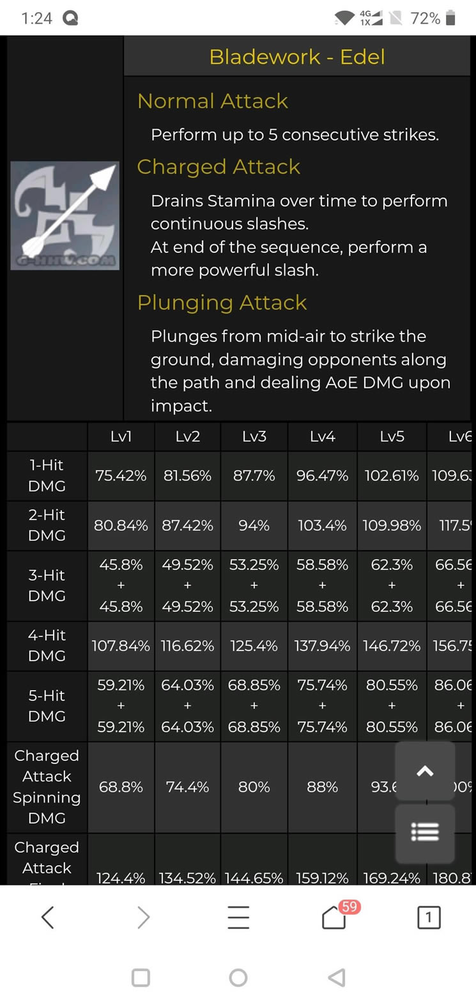Open the table of contents list button
The width and height of the screenshot is (476, 1005).
(x=425, y=832)
